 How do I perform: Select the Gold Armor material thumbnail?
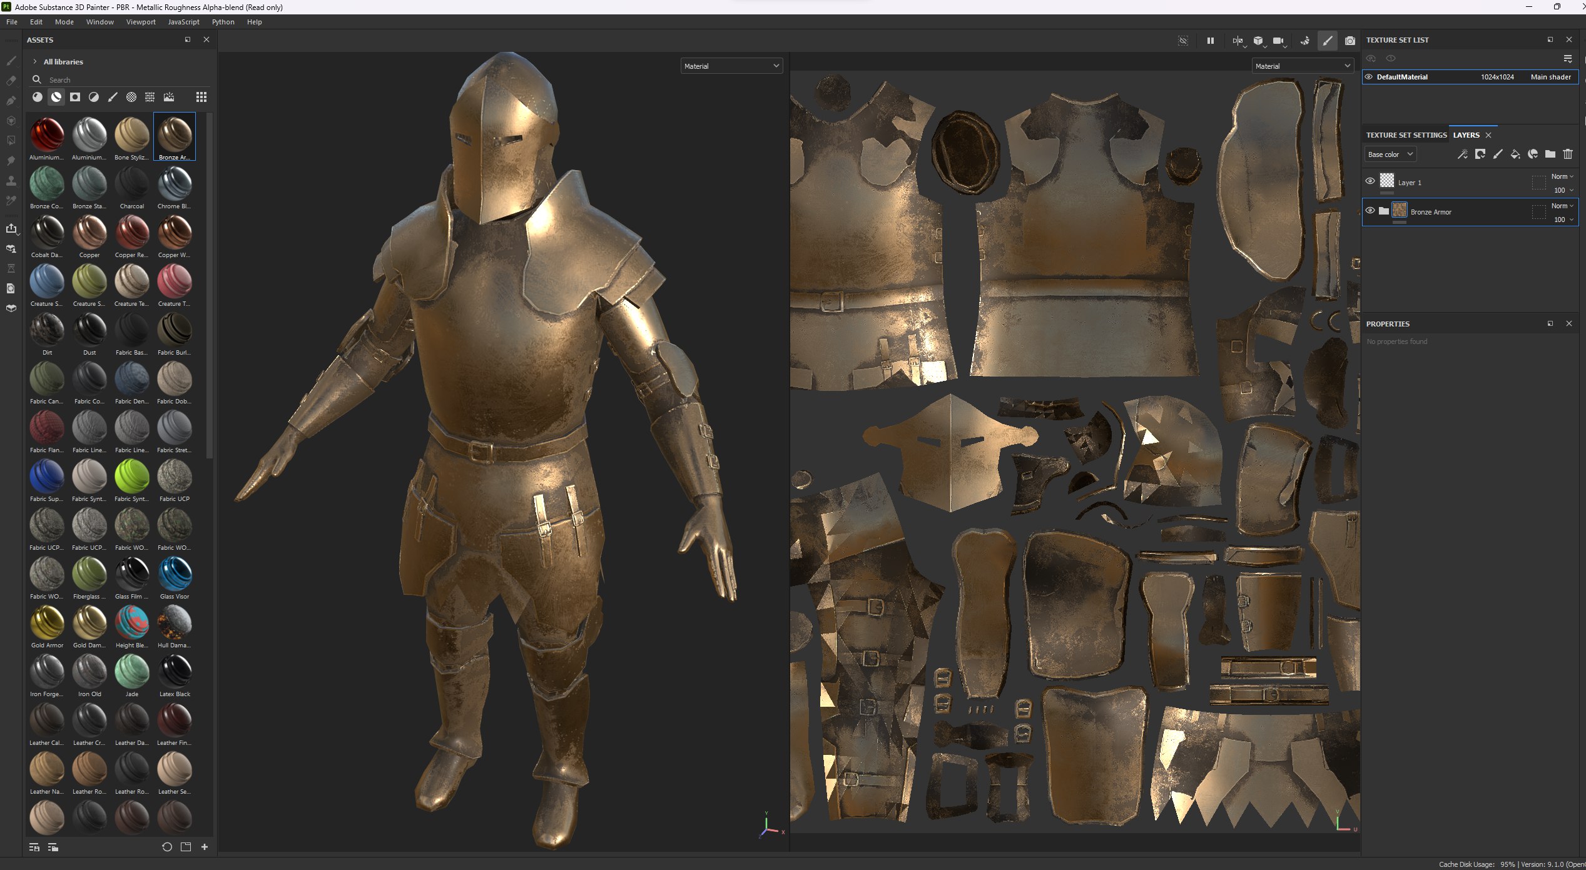point(47,623)
